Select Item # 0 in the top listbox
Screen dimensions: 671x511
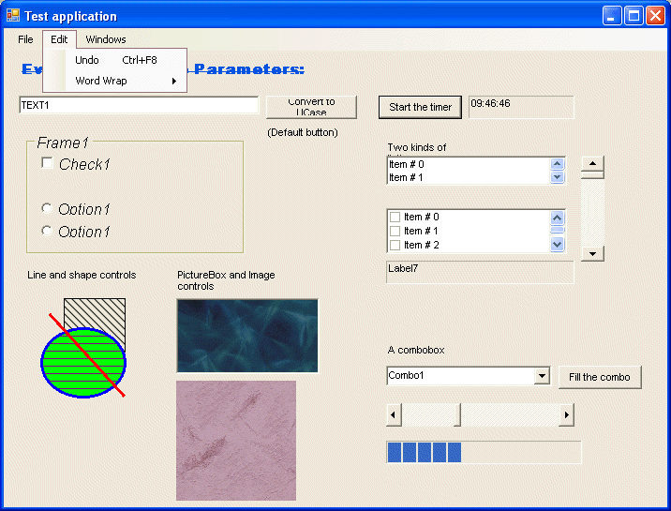click(x=469, y=164)
